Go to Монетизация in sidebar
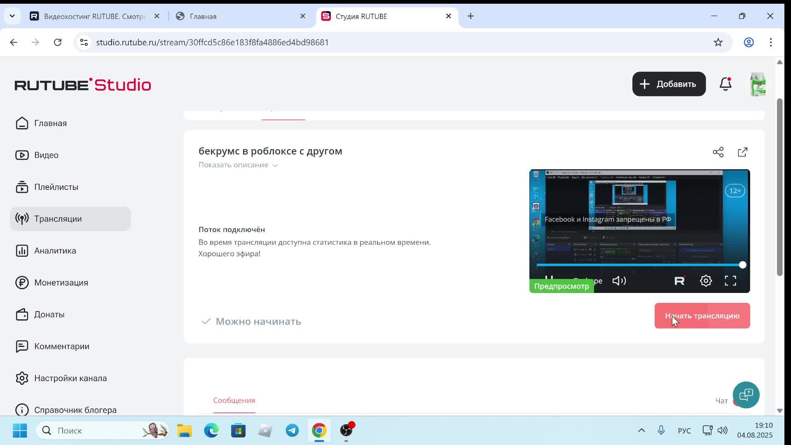This screenshot has width=791, height=445. pyautogui.click(x=61, y=283)
